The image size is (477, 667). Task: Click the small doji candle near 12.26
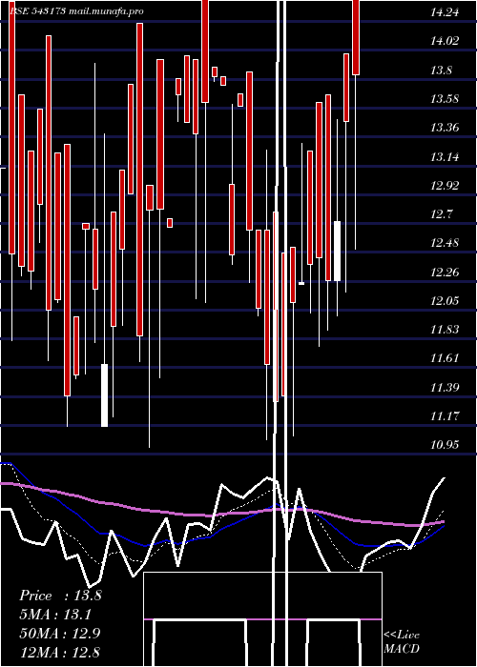[x=301, y=283]
